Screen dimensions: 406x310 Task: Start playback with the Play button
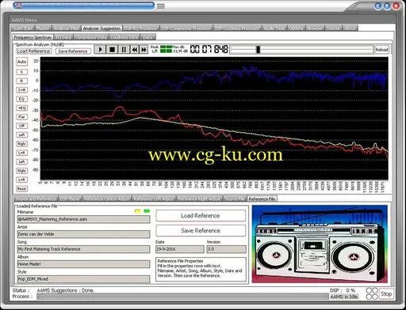(100, 50)
